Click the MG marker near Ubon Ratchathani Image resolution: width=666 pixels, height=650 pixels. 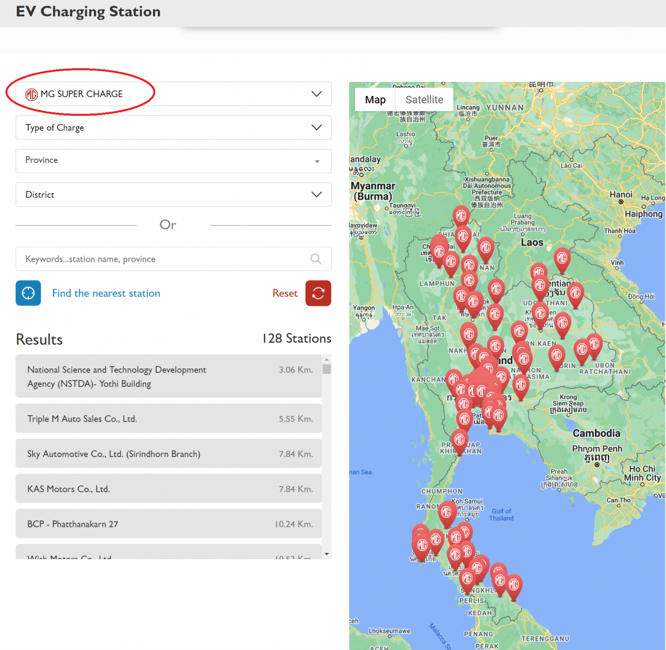click(x=594, y=343)
